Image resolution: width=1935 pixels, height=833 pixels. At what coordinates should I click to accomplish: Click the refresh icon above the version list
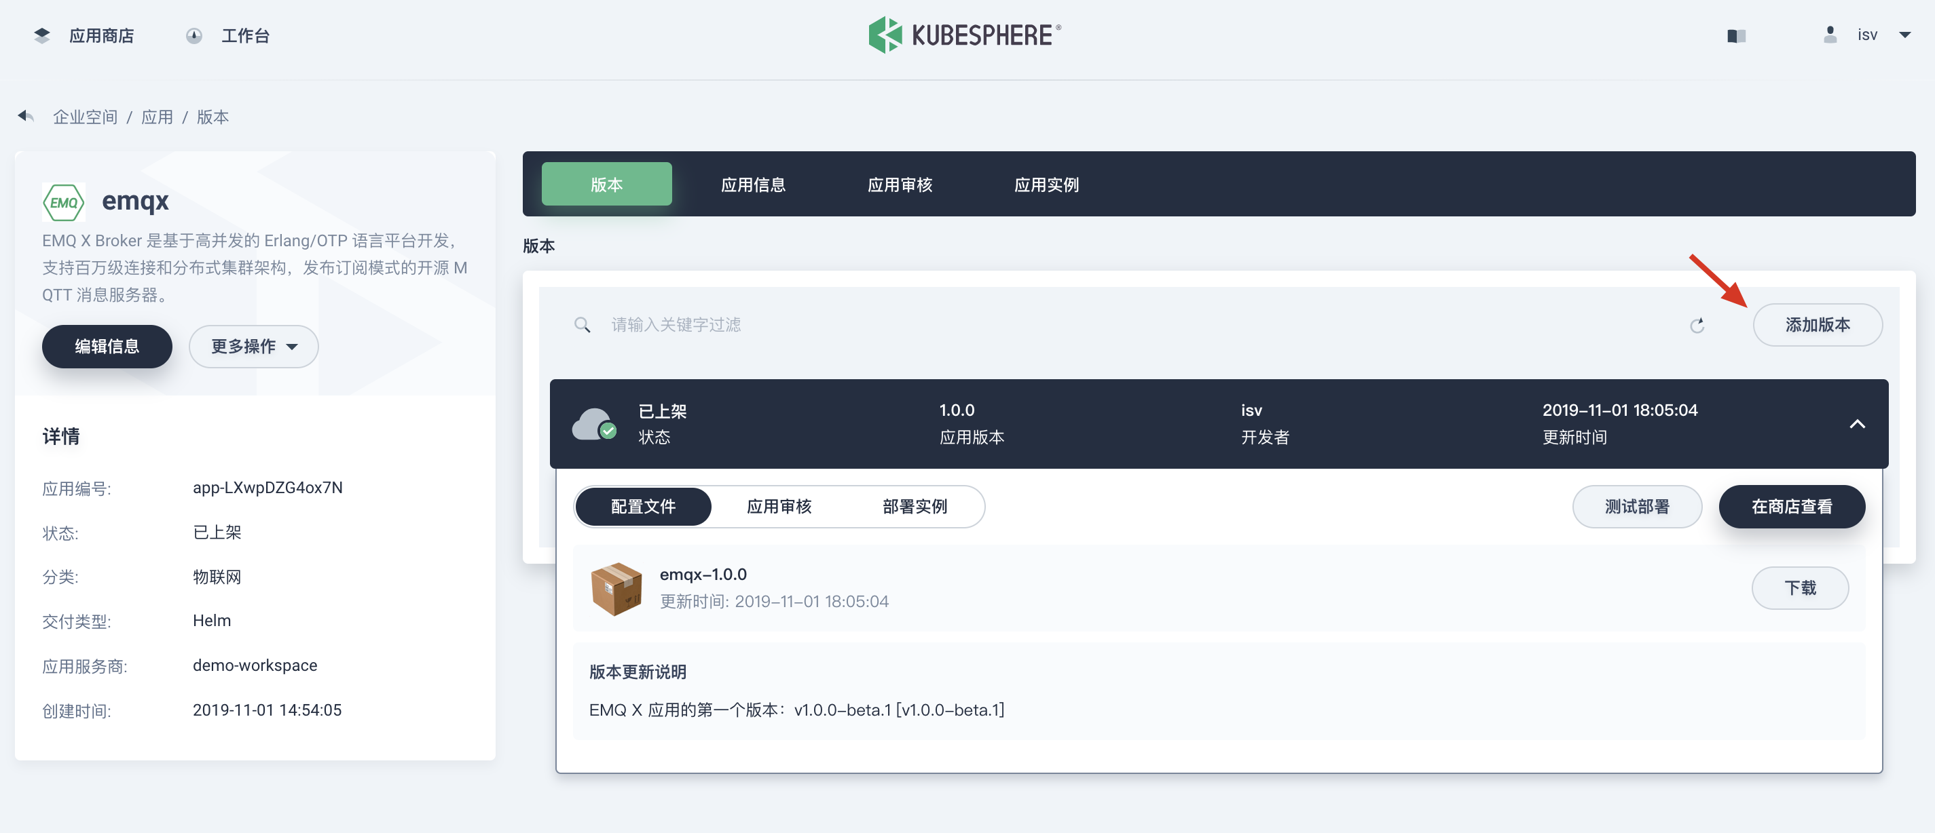coord(1698,325)
